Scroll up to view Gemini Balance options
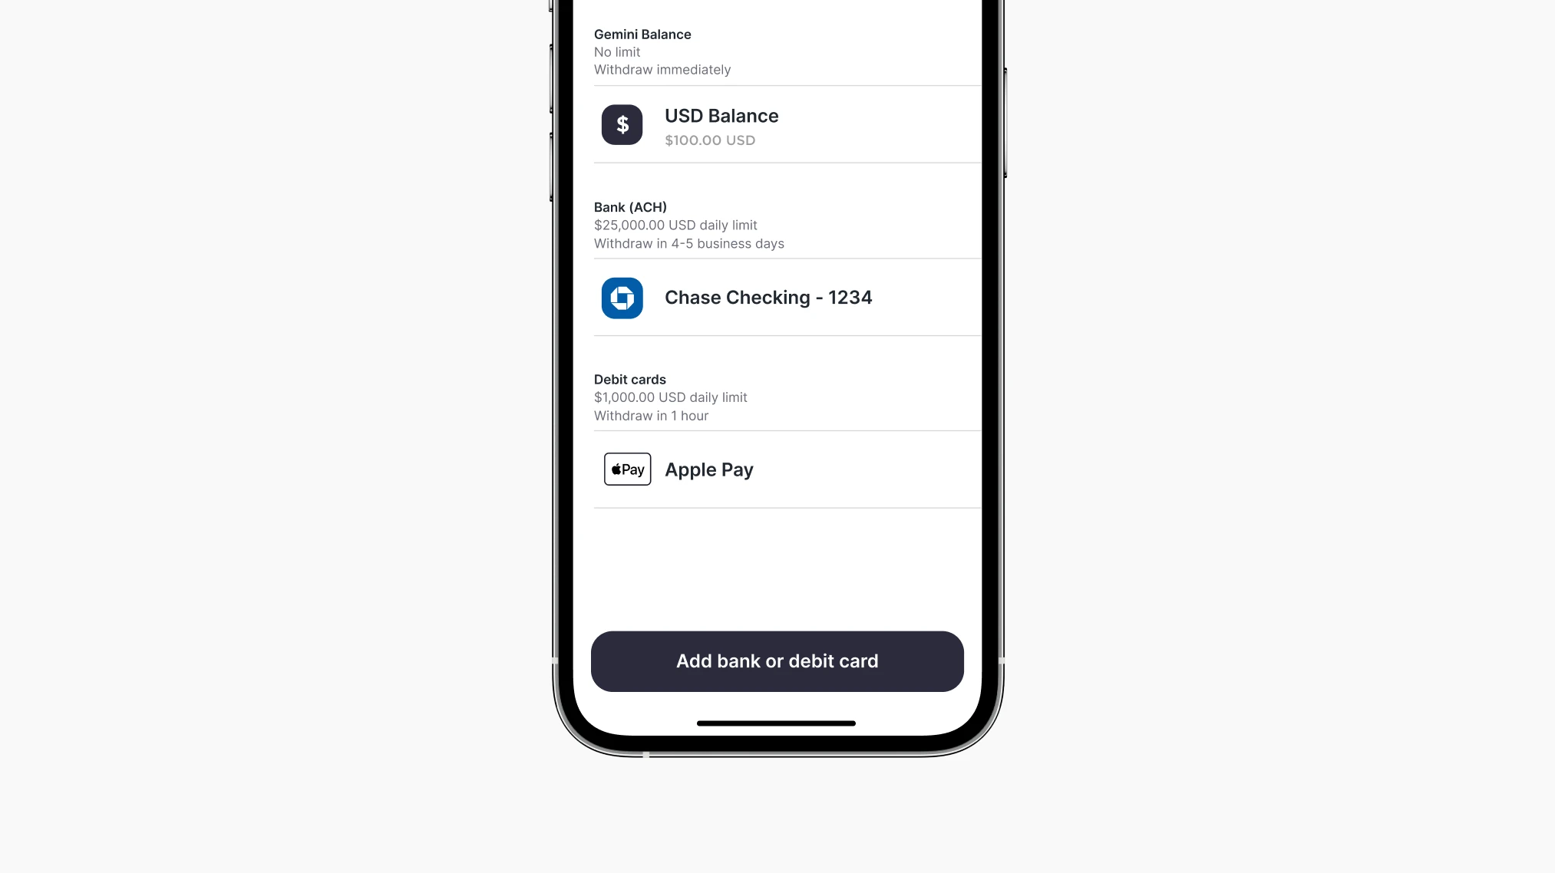This screenshot has height=873, width=1555. pyautogui.click(x=641, y=35)
